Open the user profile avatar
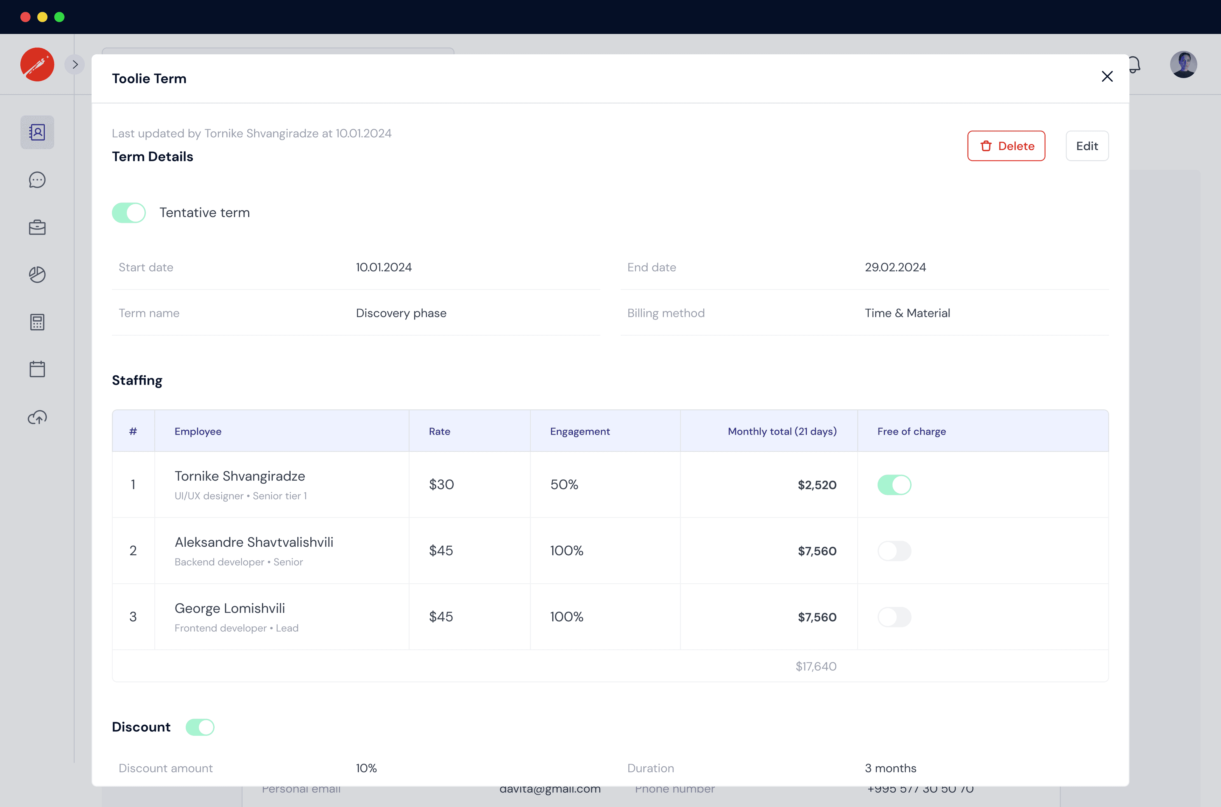 [1183, 64]
